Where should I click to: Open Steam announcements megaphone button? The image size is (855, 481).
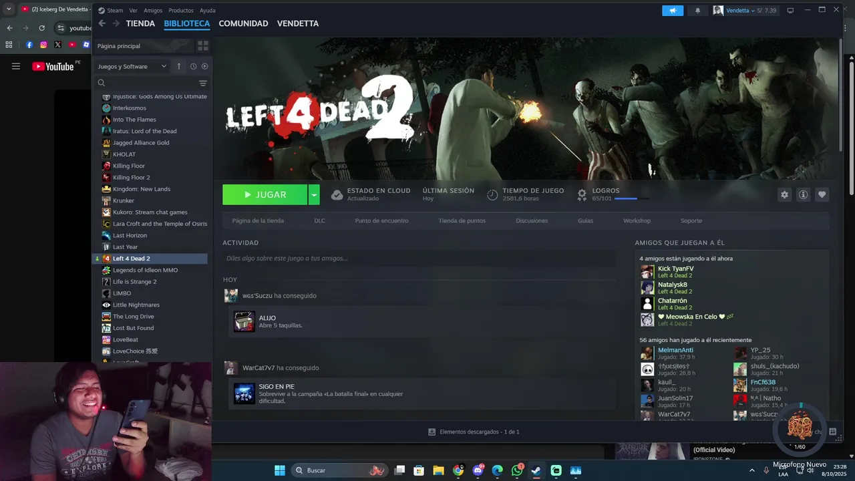673,10
